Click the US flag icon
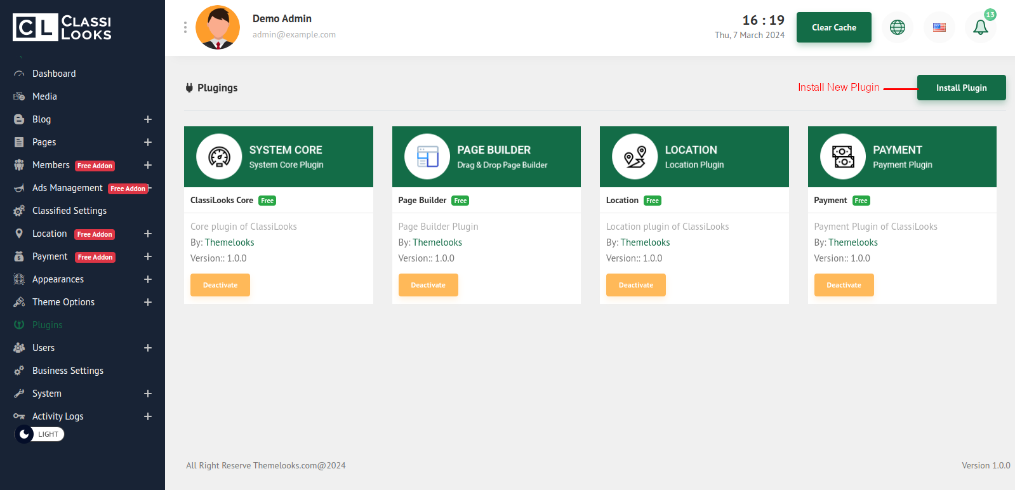This screenshot has width=1015, height=490. click(x=939, y=27)
